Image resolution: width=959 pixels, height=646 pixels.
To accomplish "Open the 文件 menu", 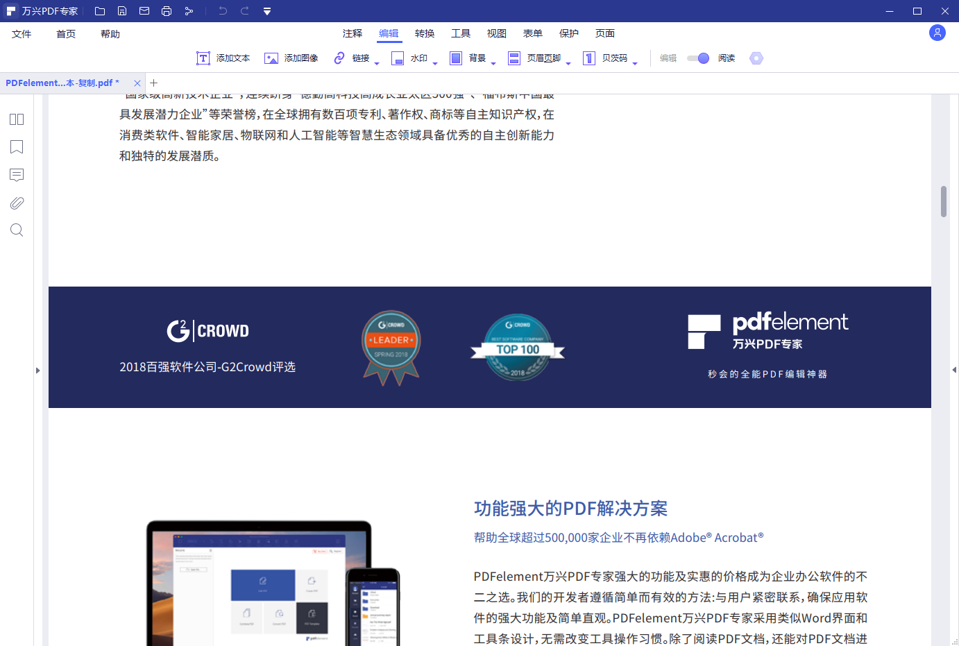I will 22,33.
